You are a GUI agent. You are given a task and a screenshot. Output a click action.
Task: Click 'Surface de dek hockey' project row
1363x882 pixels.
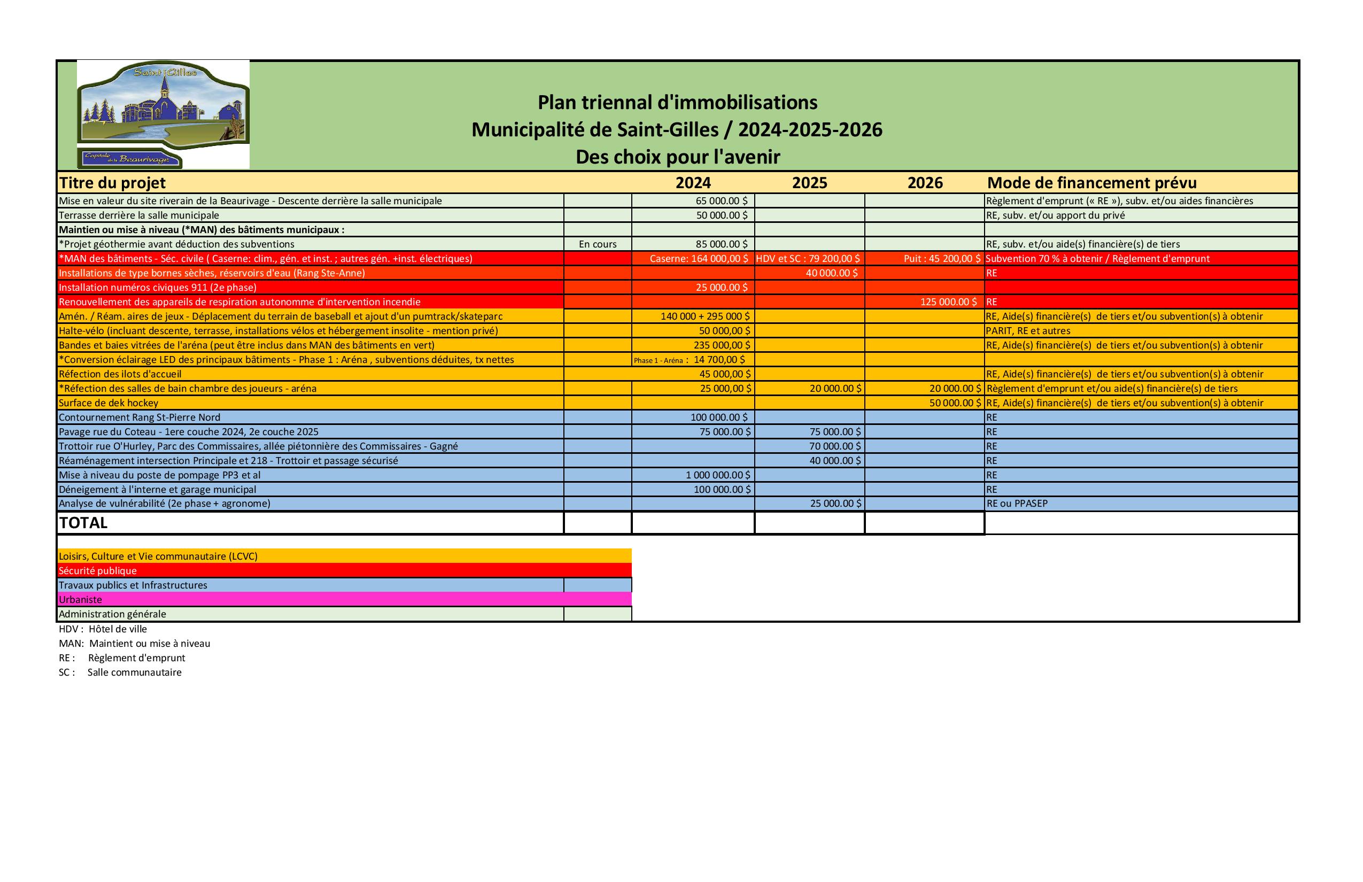point(109,403)
